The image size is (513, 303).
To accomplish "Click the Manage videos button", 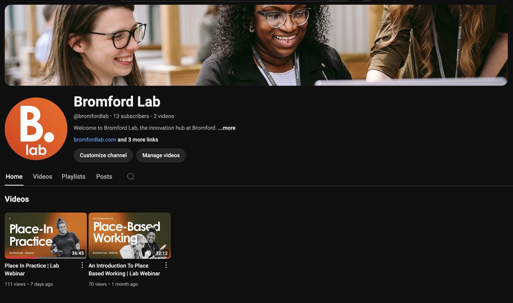I will 161,155.
